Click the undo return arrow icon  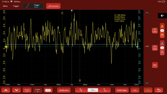pos(159,90)
